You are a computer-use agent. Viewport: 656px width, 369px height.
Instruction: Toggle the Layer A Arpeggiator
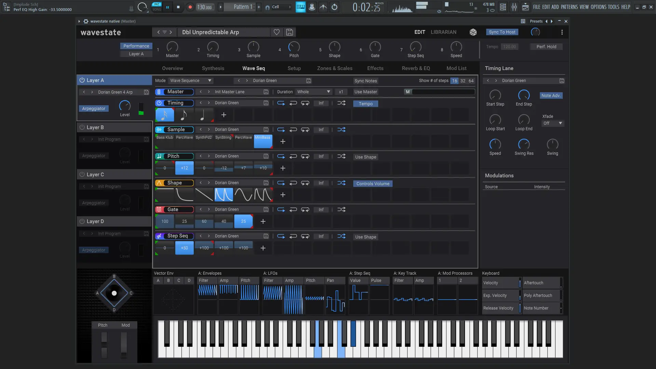[94, 109]
